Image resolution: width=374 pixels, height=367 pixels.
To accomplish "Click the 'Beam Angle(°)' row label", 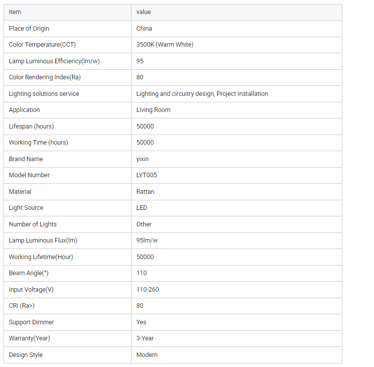I will tap(29, 273).
